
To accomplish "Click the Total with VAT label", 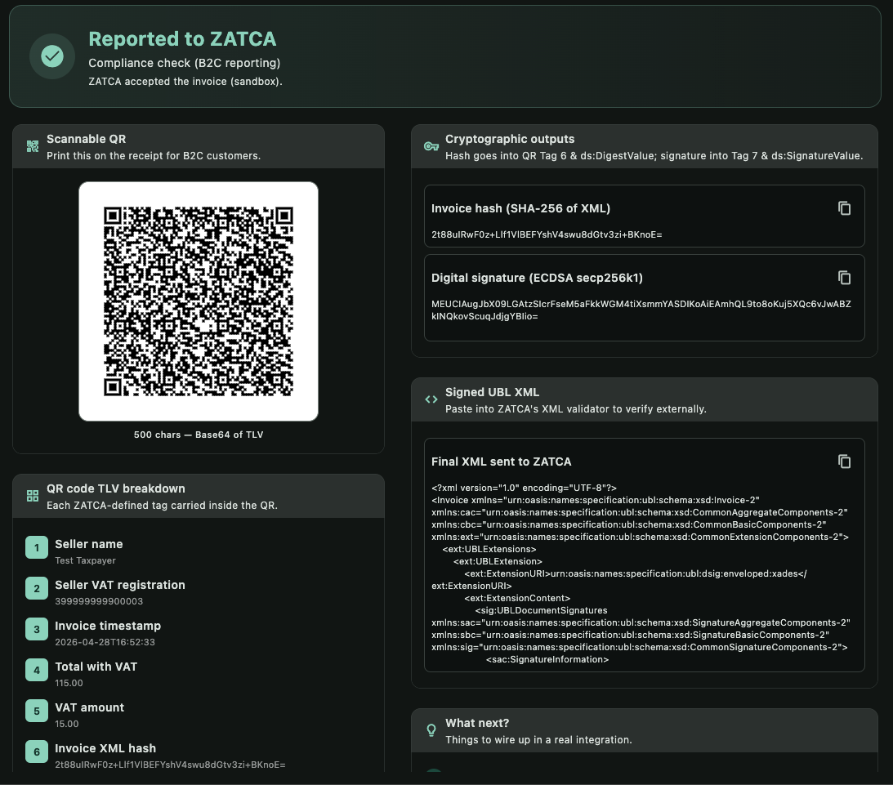I will click(96, 667).
